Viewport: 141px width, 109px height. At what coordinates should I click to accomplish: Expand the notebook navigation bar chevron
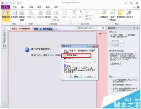(x=5, y=28)
